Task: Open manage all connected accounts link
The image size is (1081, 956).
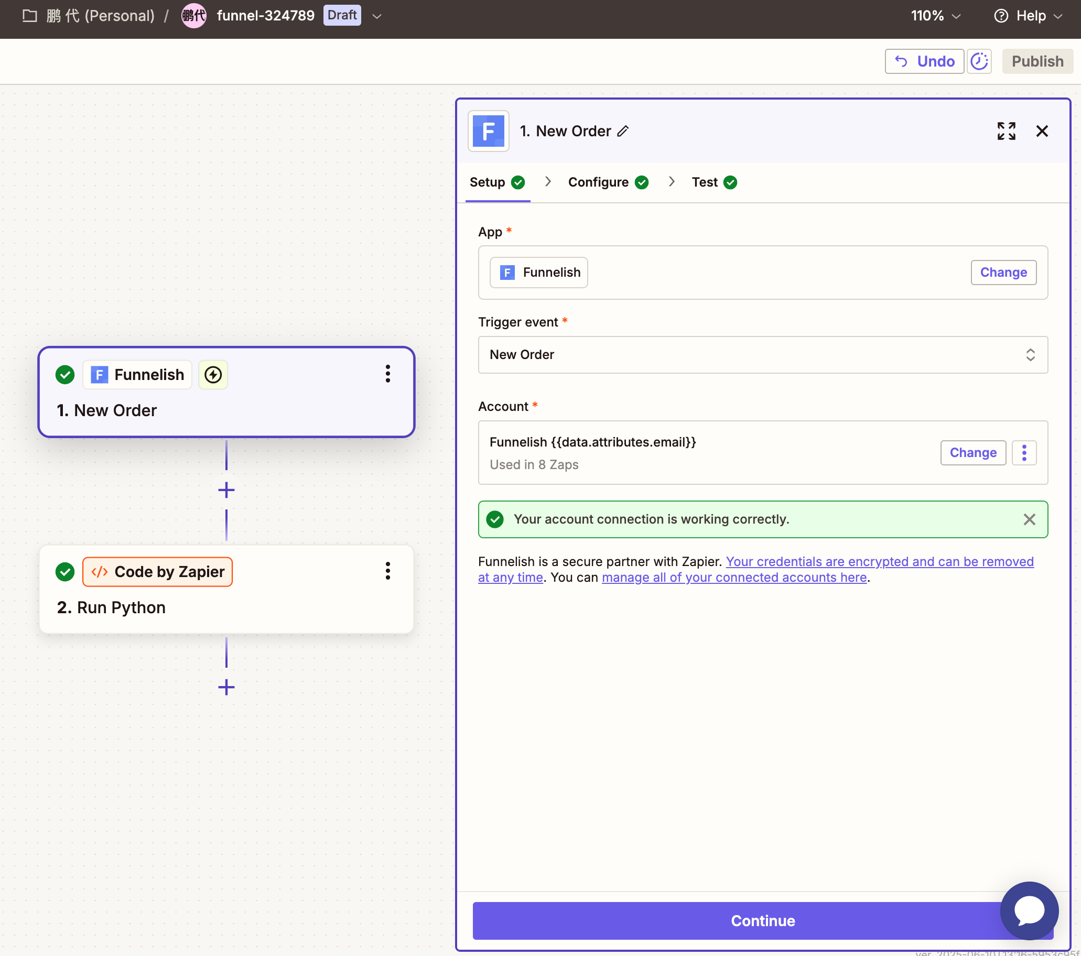Action: click(x=734, y=578)
